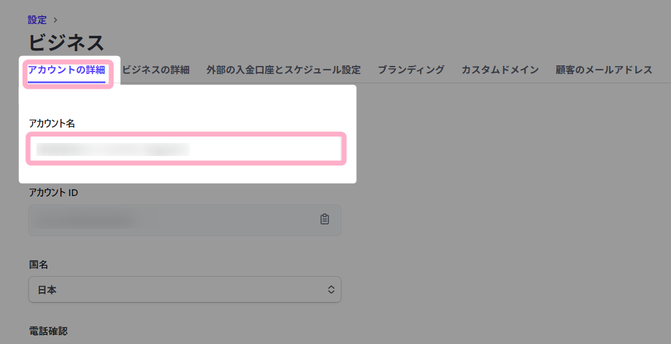Click the アカウント名 field label
Screen dimensions: 671x344
pos(52,123)
